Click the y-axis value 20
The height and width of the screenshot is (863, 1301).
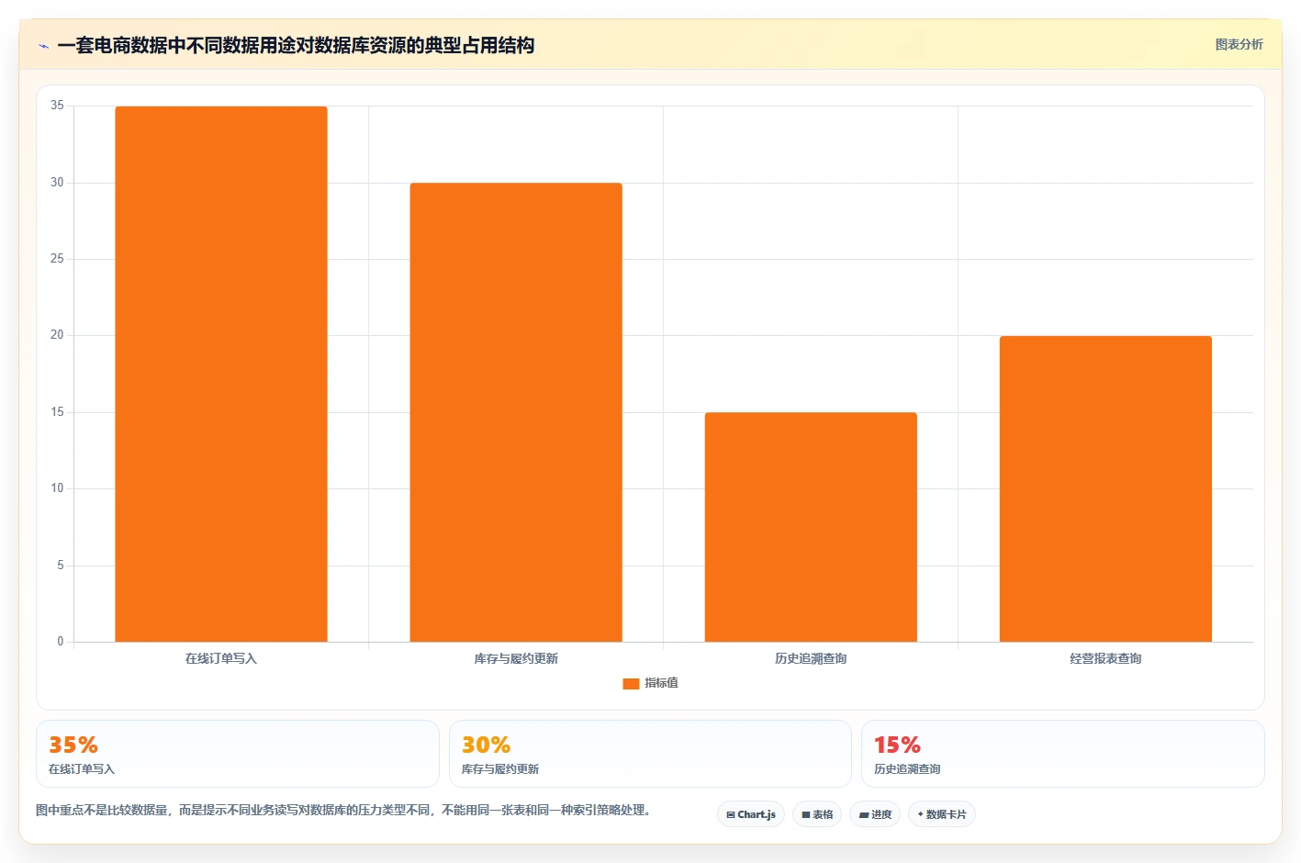57,335
